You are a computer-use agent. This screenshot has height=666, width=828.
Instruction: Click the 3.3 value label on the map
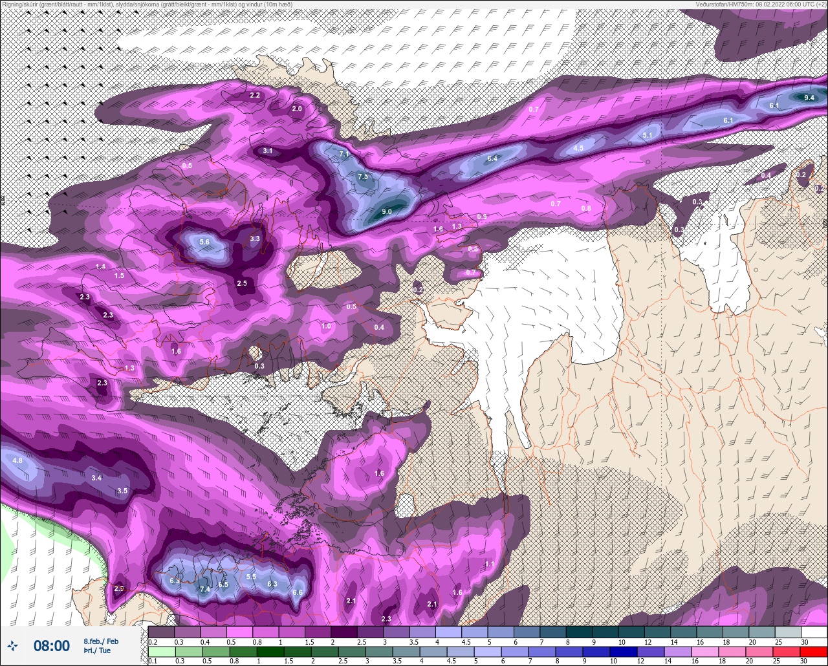[255, 239]
